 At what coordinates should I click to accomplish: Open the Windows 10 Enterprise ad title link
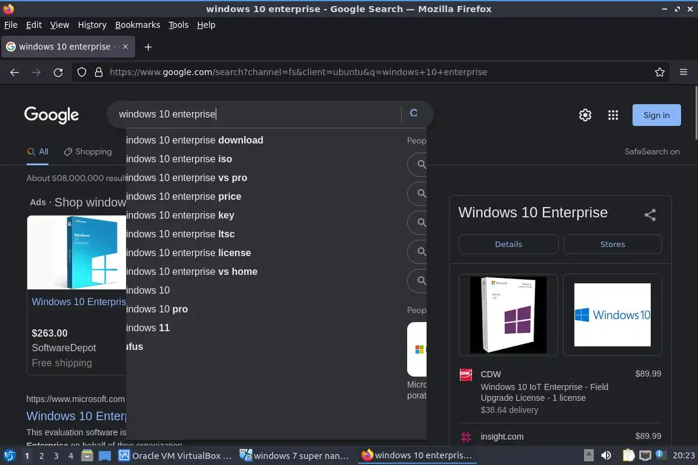tap(79, 302)
